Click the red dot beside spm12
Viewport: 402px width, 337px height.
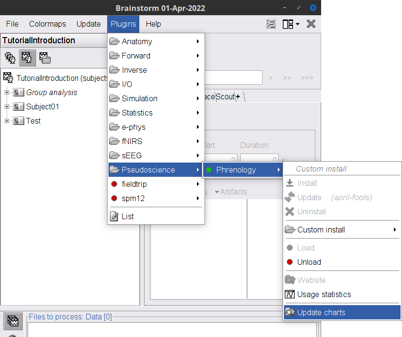(x=114, y=198)
